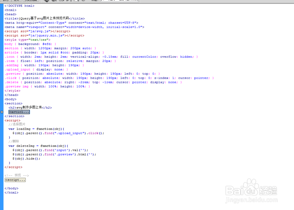Click the red closing </script> tag
Image resolution: width=294 pixels, height=210 pixels.
(14, 167)
